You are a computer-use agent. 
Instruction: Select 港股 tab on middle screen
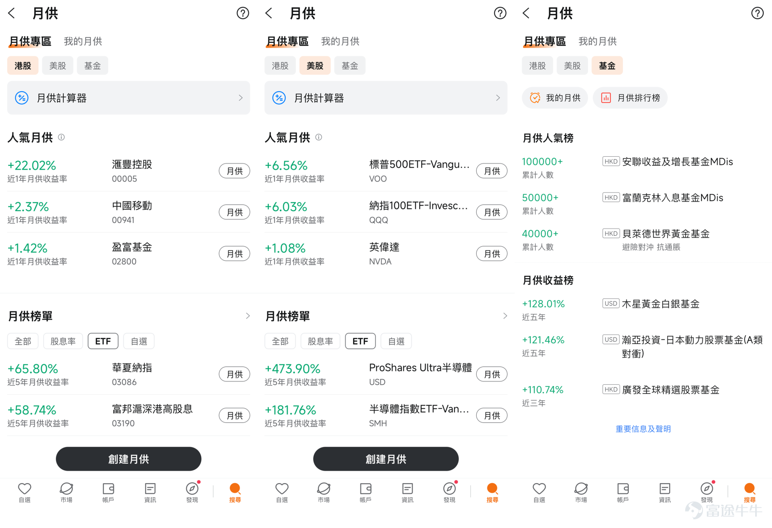tap(280, 66)
